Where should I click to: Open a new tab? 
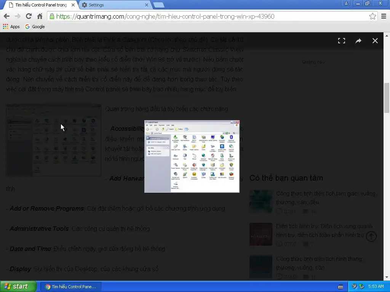click(x=158, y=5)
